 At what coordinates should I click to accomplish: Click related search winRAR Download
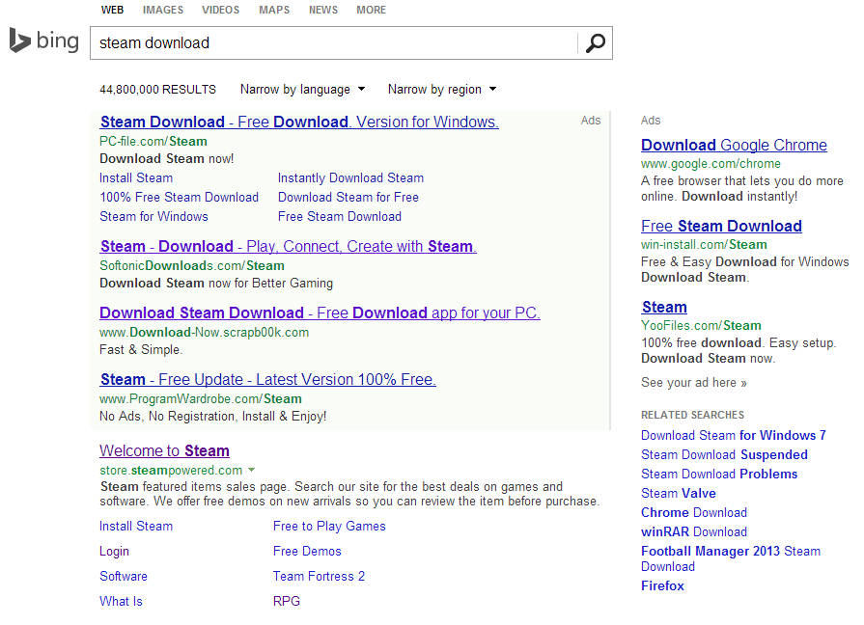(694, 532)
